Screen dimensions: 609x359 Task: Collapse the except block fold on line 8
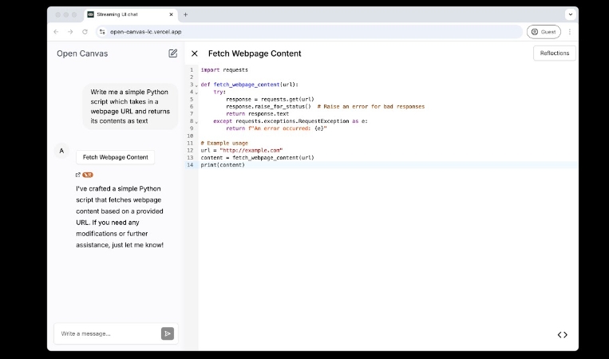pyautogui.click(x=196, y=121)
